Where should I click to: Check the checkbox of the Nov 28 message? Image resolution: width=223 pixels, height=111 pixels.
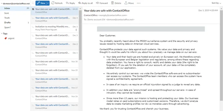point(33,79)
